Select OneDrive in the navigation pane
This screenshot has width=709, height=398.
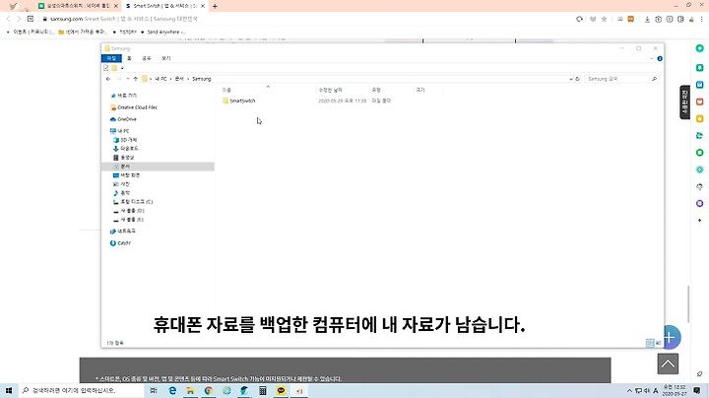point(123,119)
